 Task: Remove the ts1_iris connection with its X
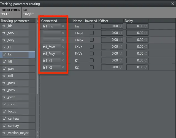pos(63,26)
